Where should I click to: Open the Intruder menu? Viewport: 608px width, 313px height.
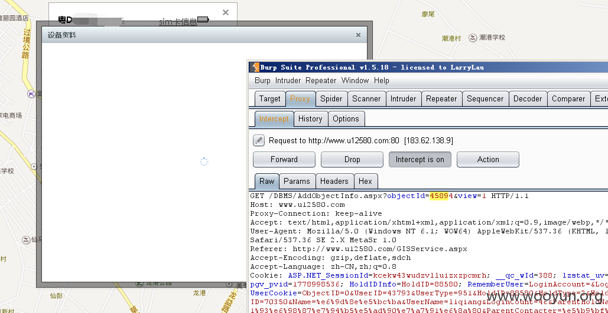coord(288,81)
